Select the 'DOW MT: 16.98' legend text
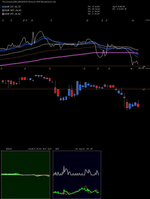This screenshot has width=150, height=199. pos(13,11)
